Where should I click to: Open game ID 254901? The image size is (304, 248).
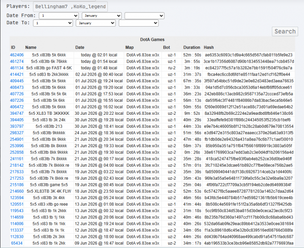coord(16,139)
